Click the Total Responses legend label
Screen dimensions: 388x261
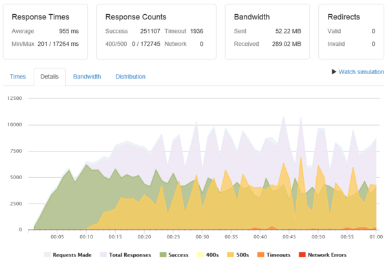[x=130, y=255]
